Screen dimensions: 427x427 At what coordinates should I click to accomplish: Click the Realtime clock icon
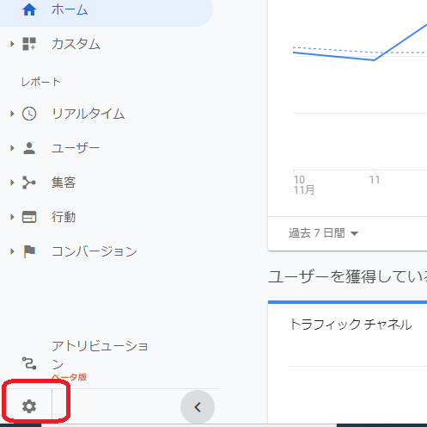click(x=29, y=114)
